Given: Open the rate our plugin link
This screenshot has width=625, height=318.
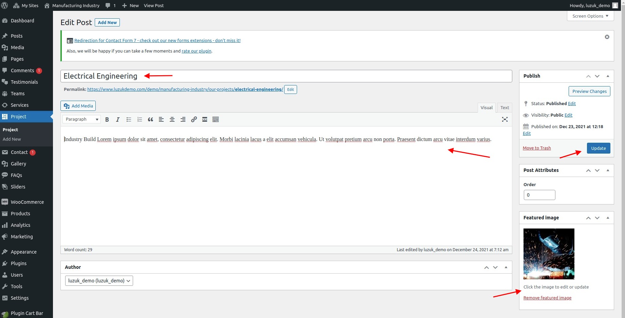Looking at the screenshot, I should [x=197, y=51].
